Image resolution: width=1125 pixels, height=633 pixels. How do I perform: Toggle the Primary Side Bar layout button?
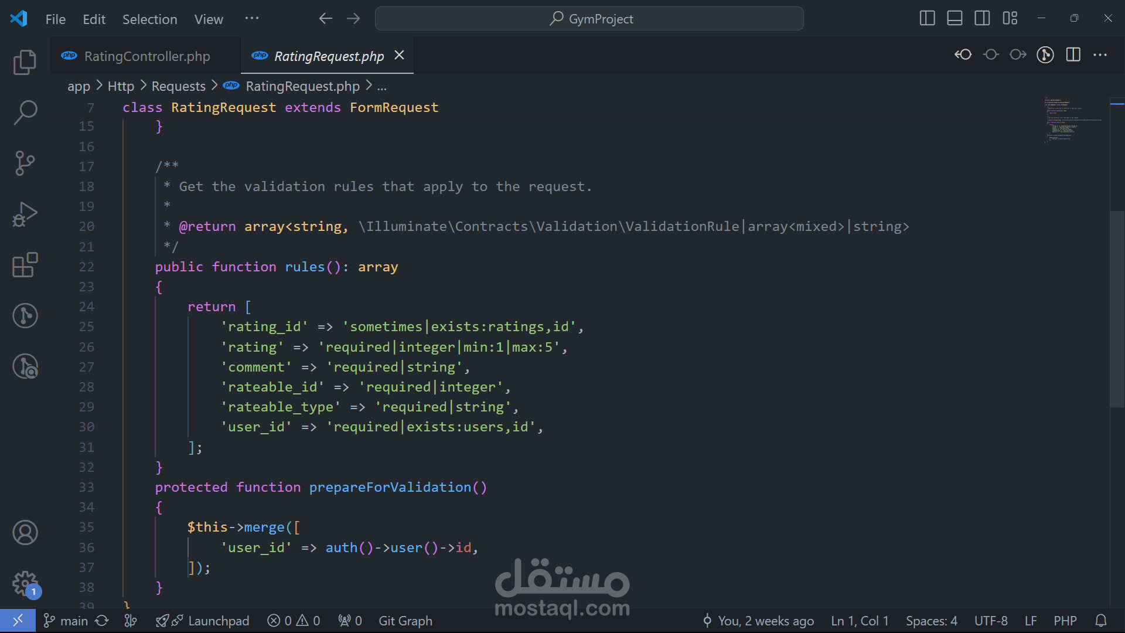tap(927, 18)
